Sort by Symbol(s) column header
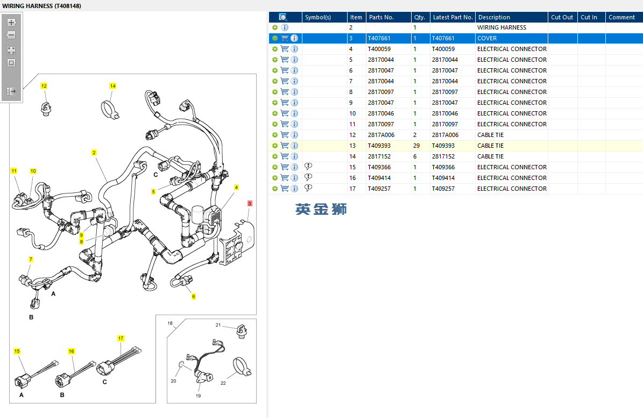This screenshot has height=418, width=643. [324, 17]
